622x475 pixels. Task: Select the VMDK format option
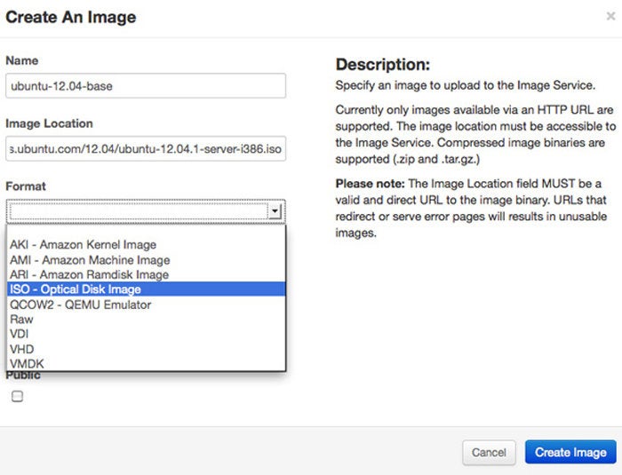[x=146, y=363]
